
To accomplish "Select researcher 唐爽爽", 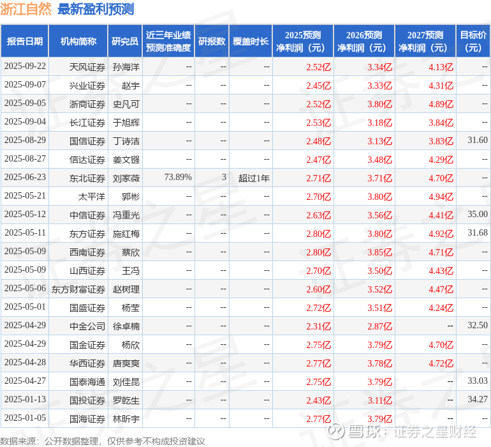I will click(126, 363).
